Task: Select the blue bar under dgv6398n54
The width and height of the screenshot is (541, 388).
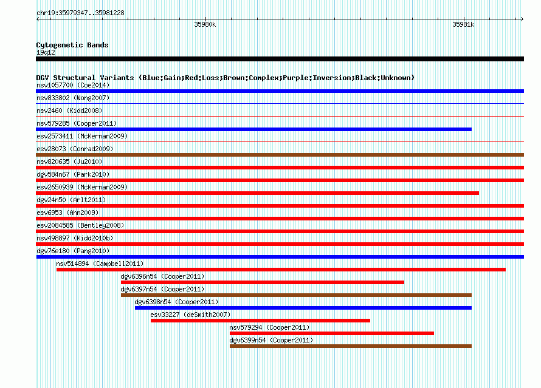Action: tap(303, 308)
